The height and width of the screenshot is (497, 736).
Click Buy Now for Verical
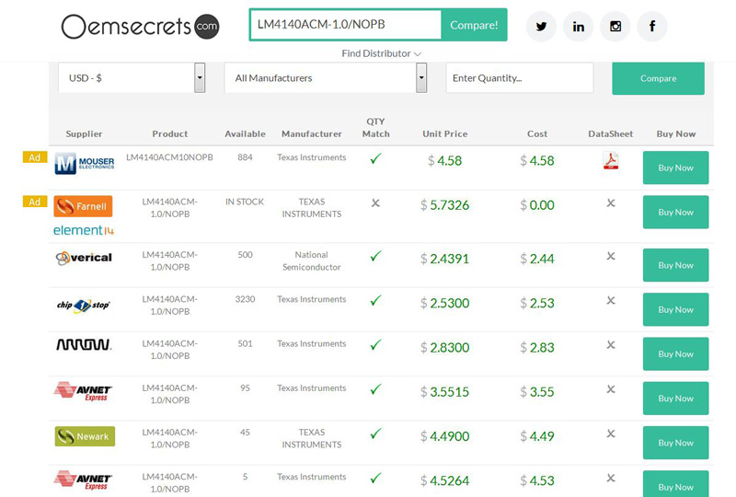click(675, 265)
